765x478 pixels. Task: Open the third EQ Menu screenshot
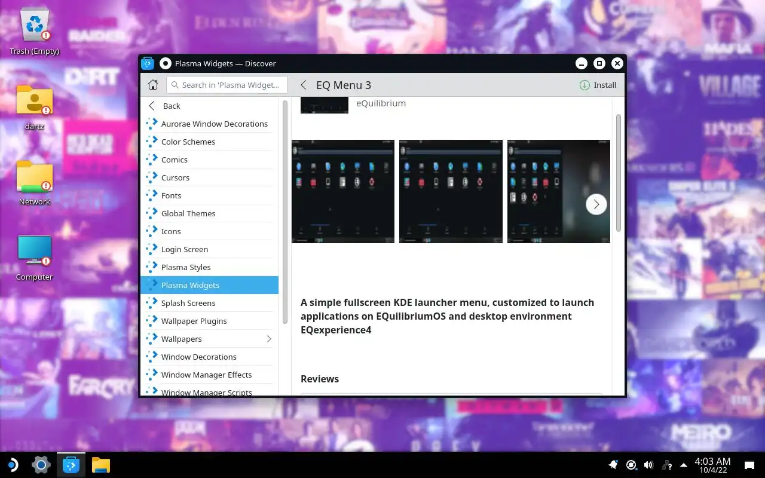click(x=559, y=191)
